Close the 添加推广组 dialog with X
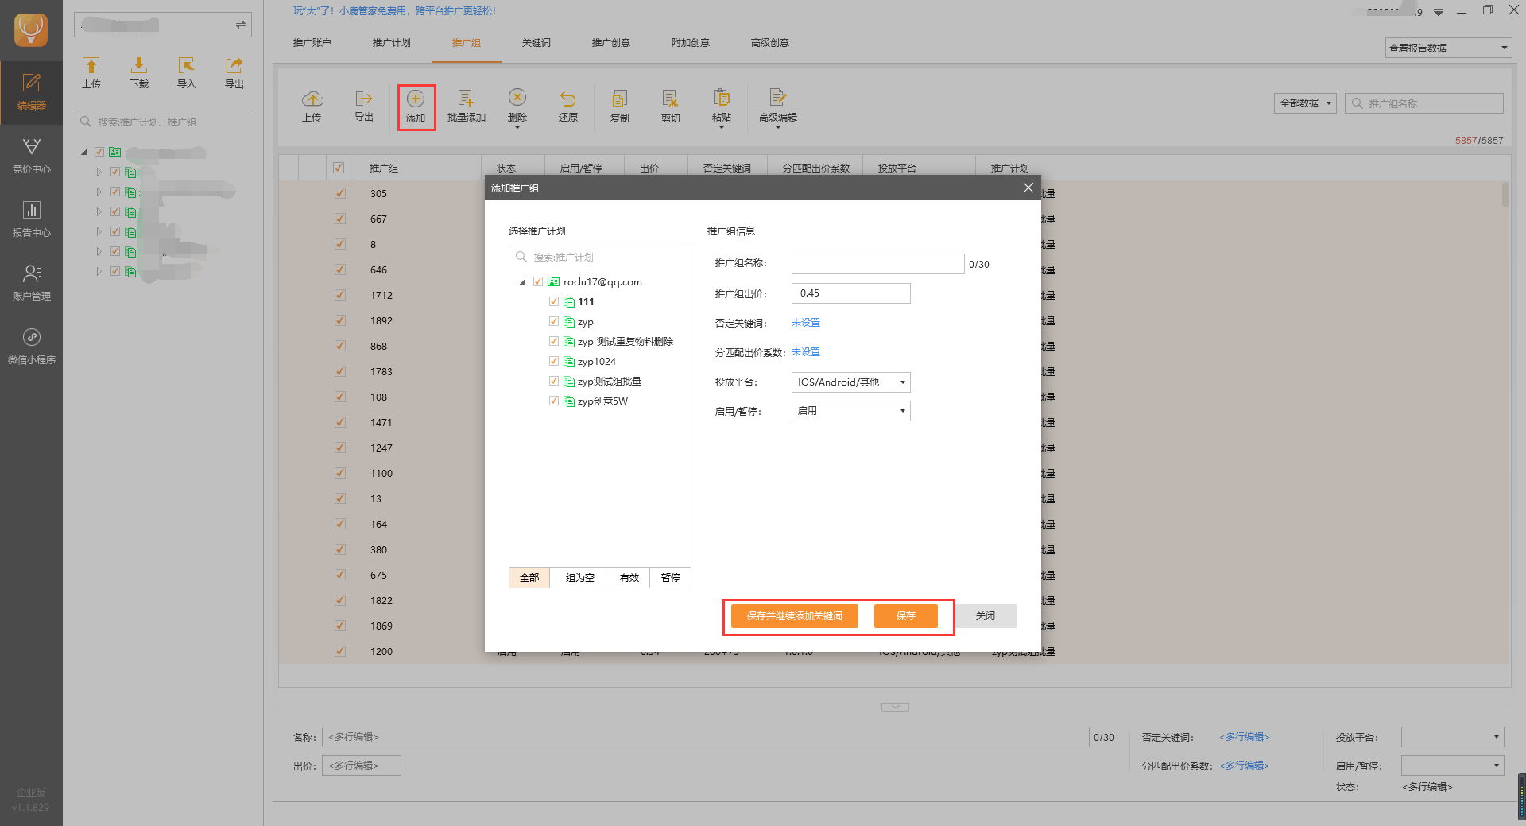 [x=1028, y=188]
